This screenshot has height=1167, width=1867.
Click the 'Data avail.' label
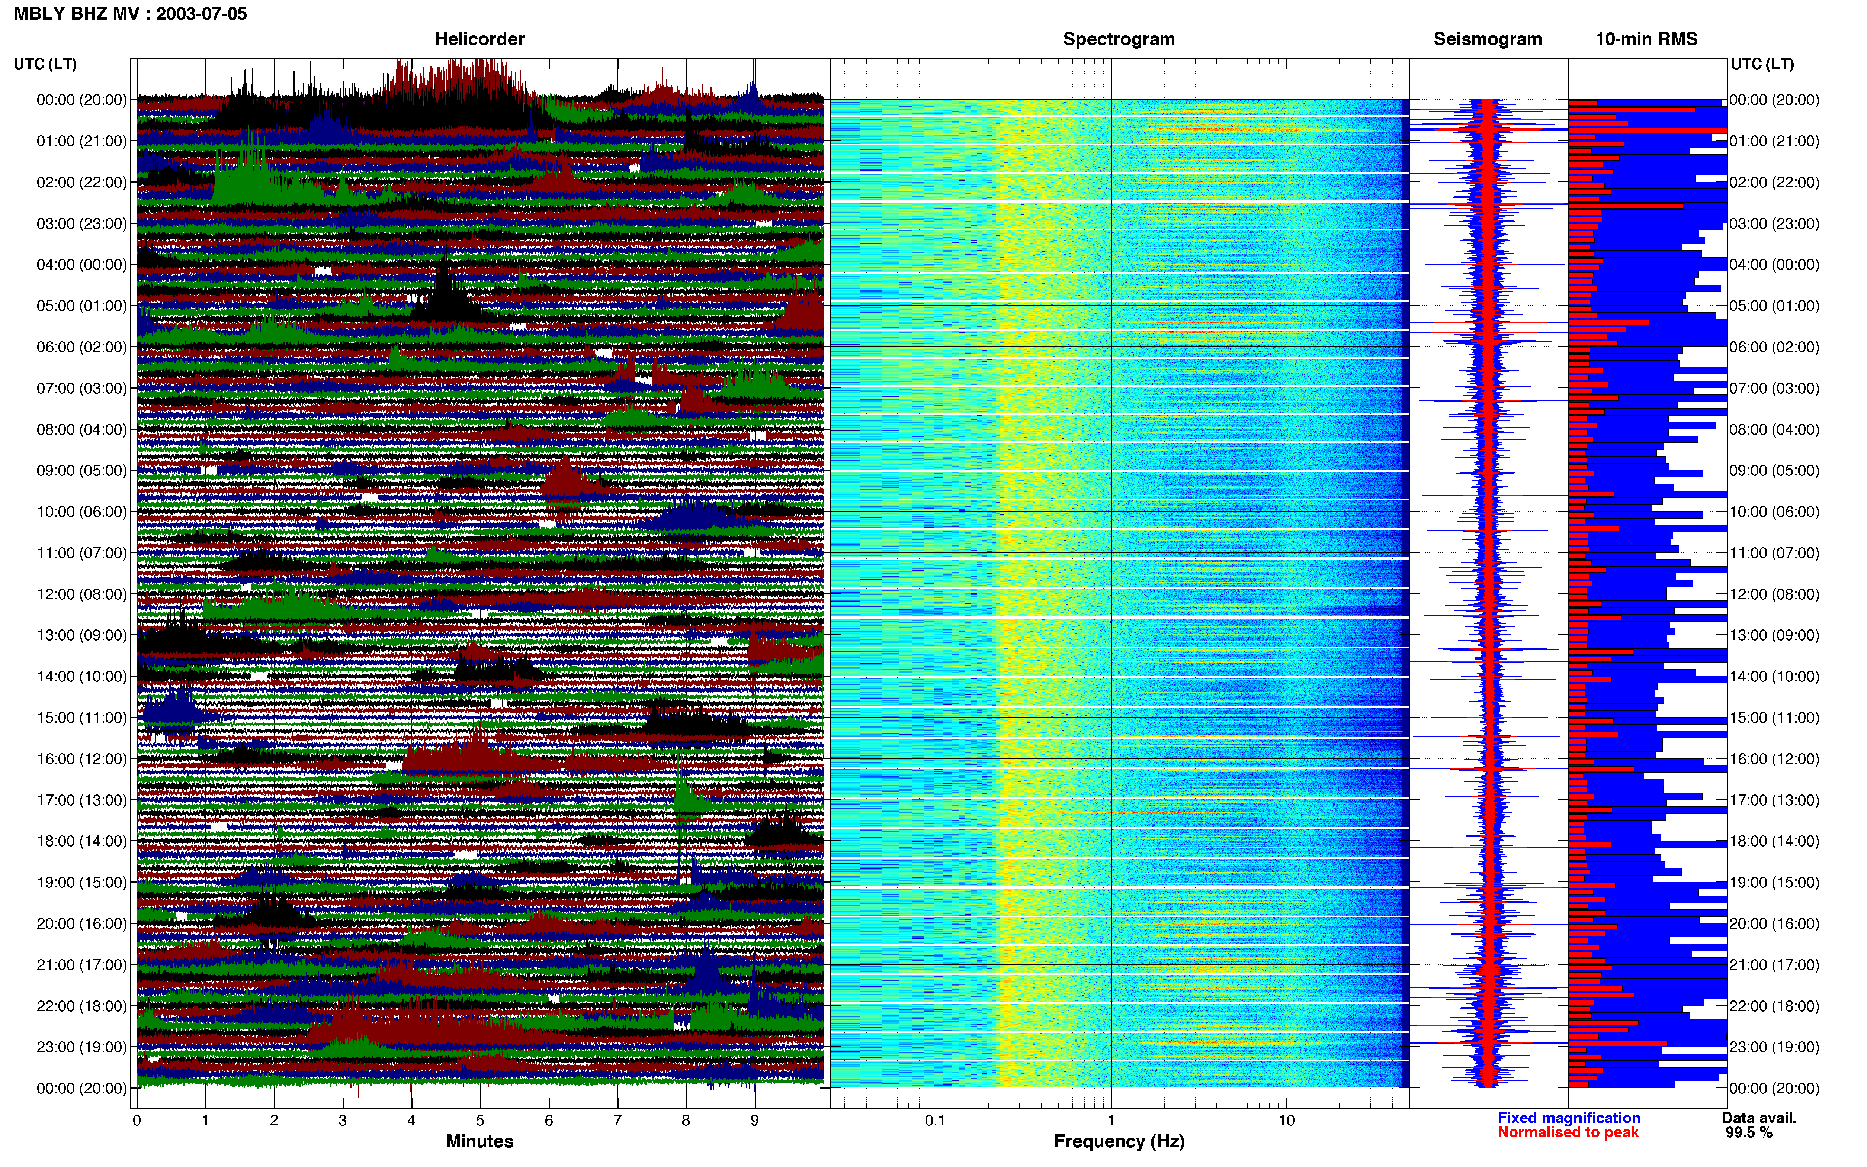pyautogui.click(x=1759, y=1118)
